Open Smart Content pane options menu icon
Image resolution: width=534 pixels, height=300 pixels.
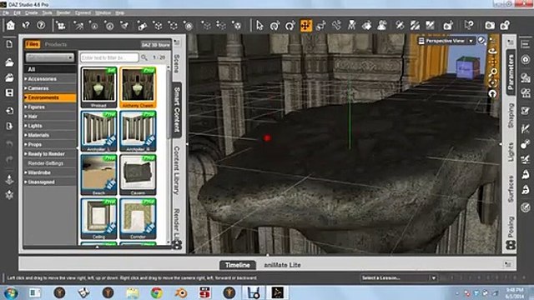(x=177, y=42)
